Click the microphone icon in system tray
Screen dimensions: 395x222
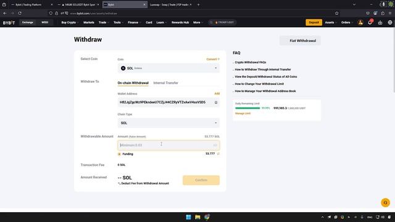coord(362,217)
